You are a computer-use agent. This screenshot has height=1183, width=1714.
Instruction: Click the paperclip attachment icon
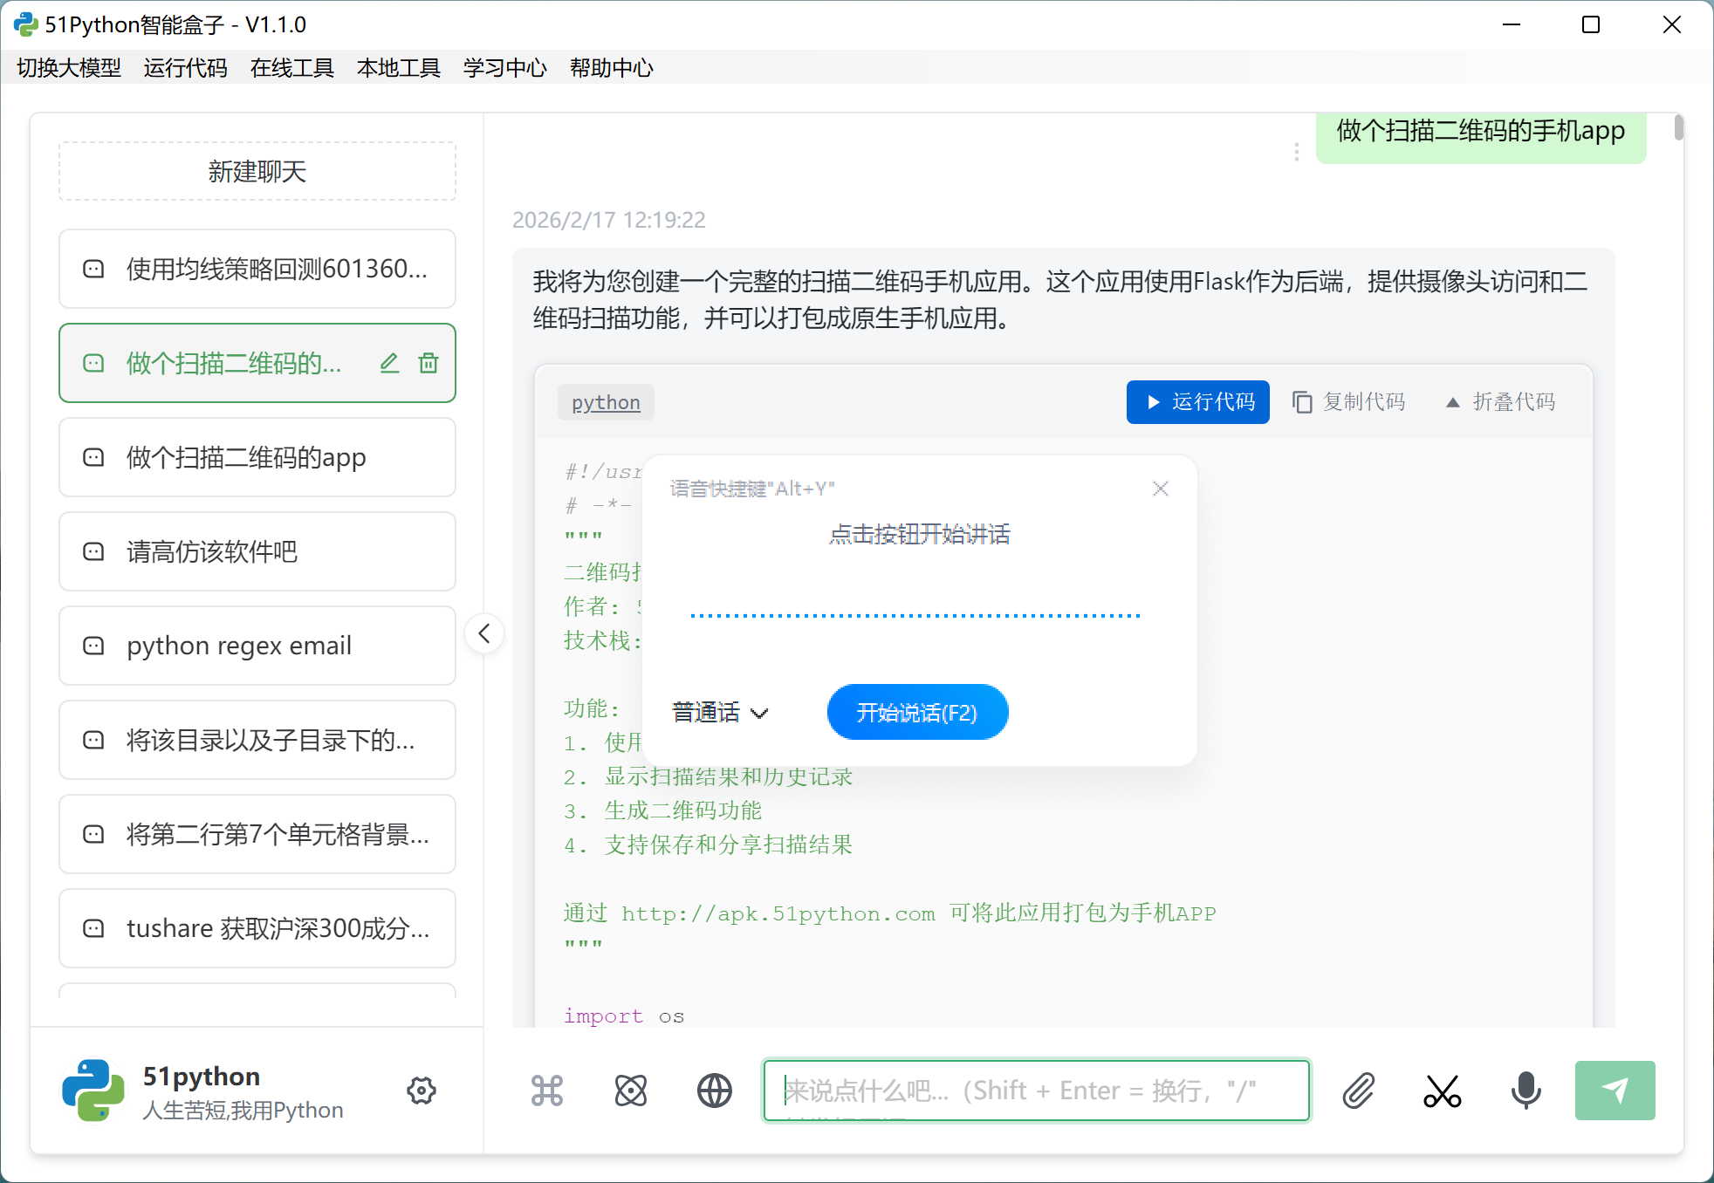click(x=1358, y=1091)
